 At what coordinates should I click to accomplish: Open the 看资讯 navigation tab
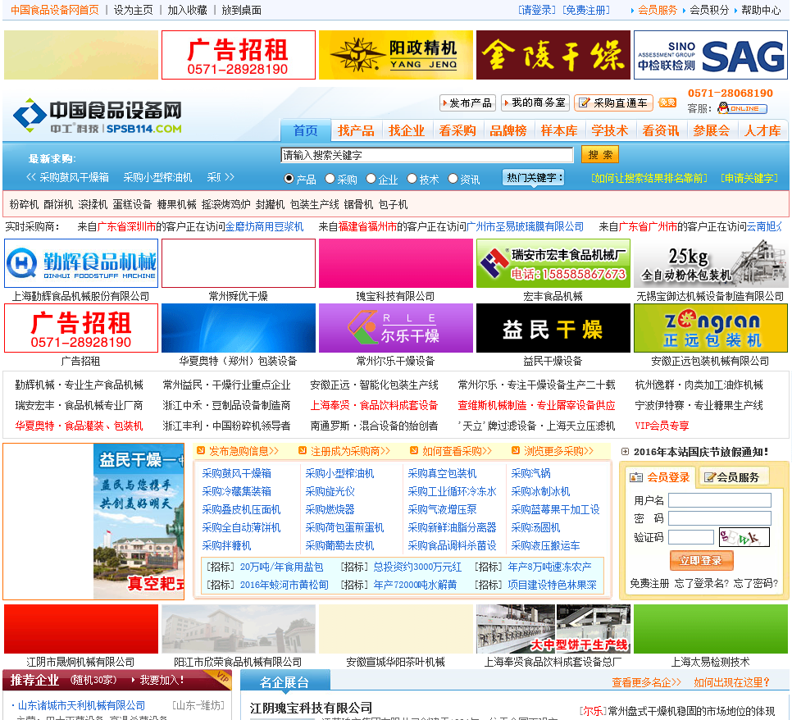[x=661, y=131]
